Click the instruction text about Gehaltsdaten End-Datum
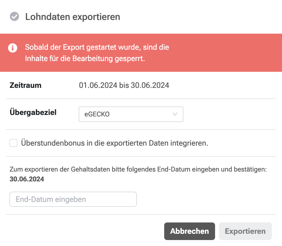This screenshot has height=246, width=282. [x=138, y=169]
